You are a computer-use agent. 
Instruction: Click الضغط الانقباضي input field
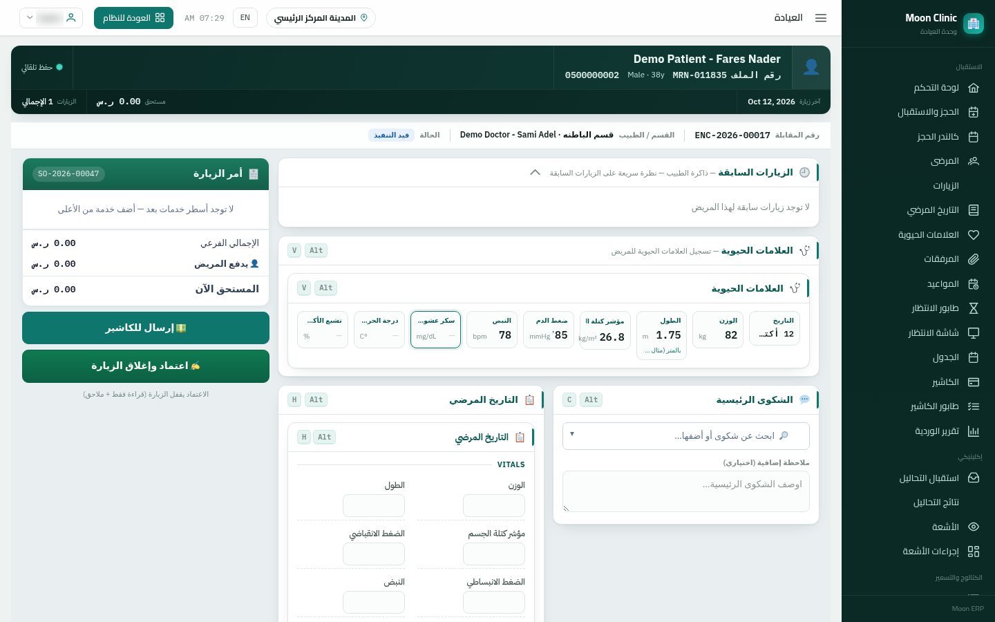(x=374, y=554)
